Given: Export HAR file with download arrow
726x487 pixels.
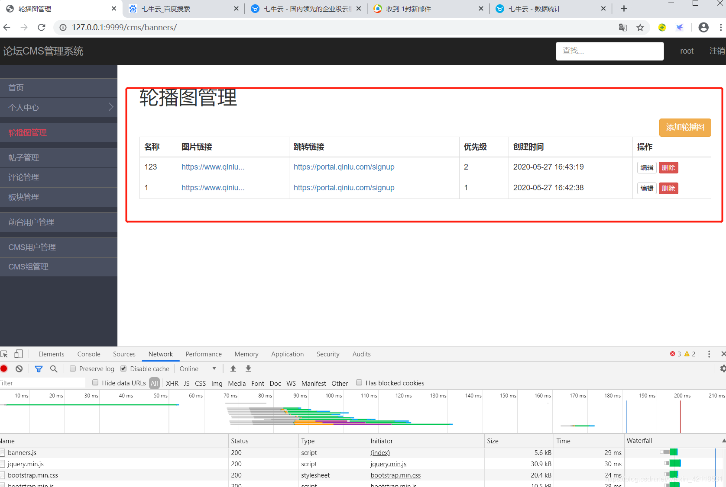Looking at the screenshot, I should [x=248, y=368].
